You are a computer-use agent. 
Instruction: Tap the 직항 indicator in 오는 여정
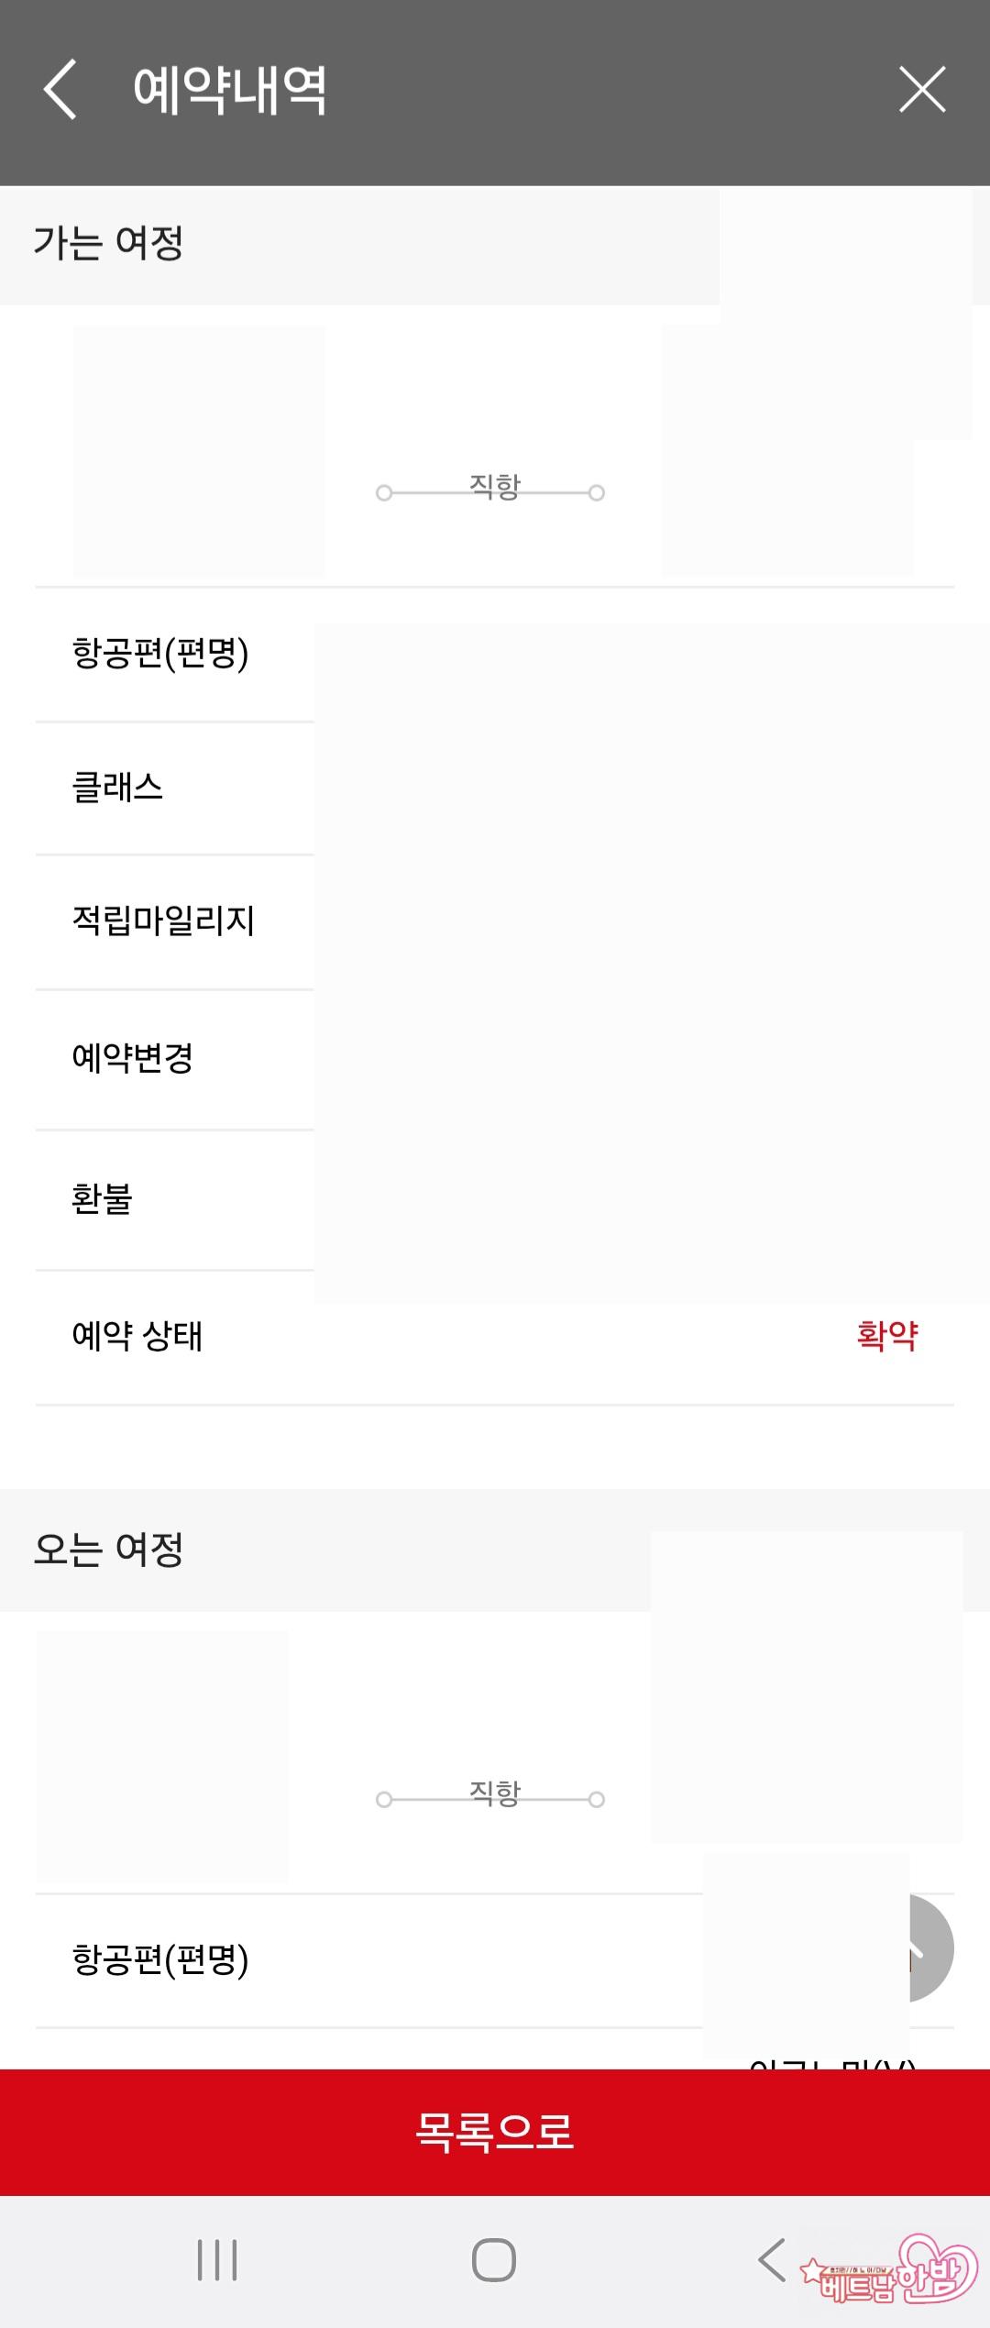pos(494,1792)
